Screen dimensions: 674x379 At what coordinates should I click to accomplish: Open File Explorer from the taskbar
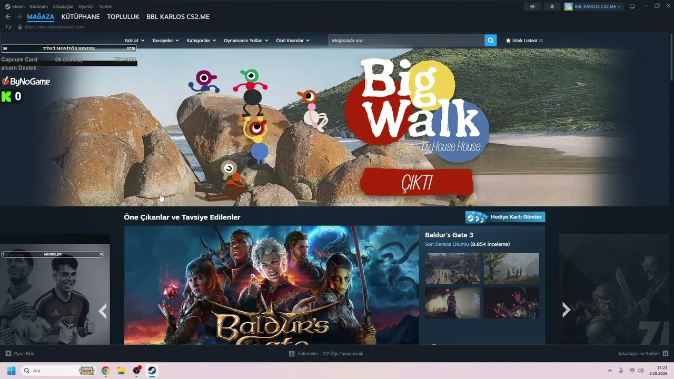point(121,371)
